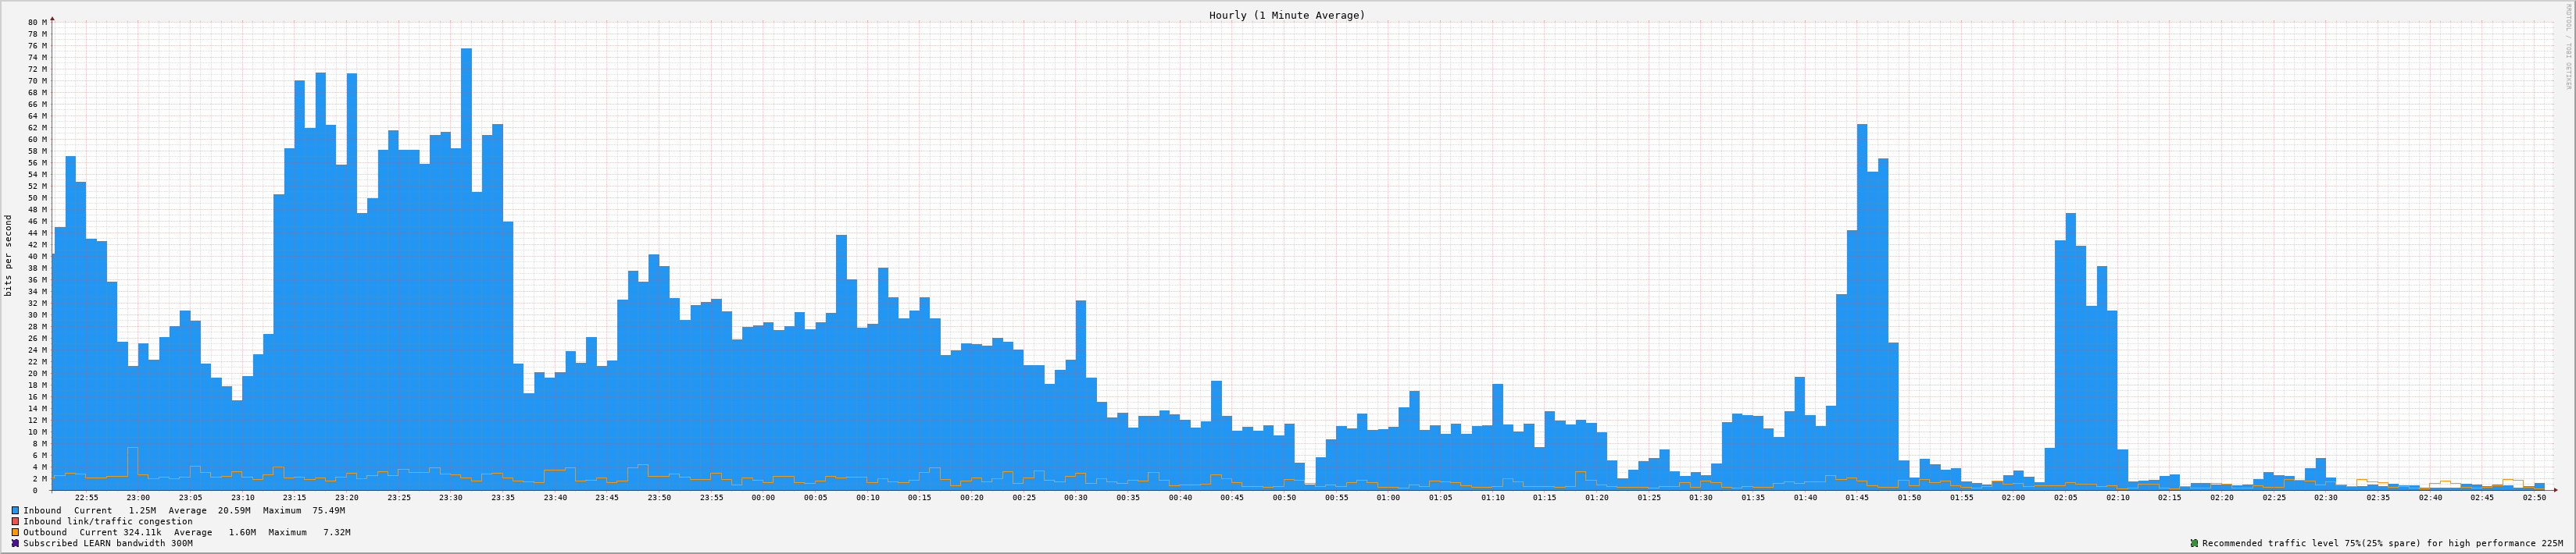Click the Inbound Current 1.25M value

click(x=142, y=510)
